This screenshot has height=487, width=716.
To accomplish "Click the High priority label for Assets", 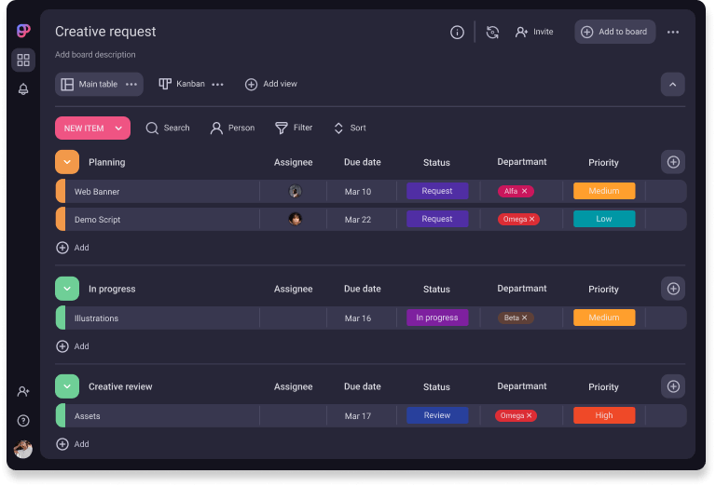I will click(x=603, y=415).
